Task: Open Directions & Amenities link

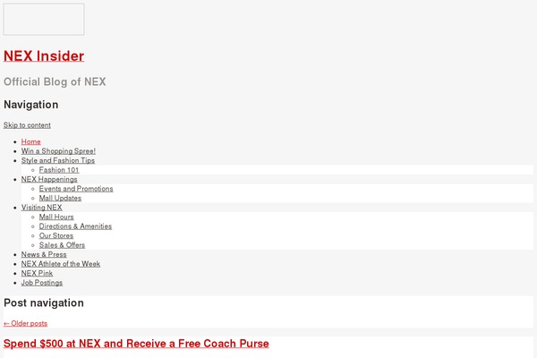Action: pyautogui.click(x=75, y=226)
